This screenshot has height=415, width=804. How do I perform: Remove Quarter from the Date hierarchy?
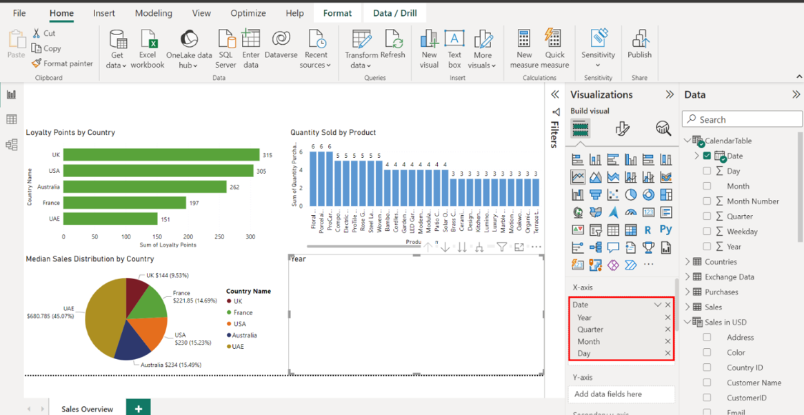[x=667, y=330]
